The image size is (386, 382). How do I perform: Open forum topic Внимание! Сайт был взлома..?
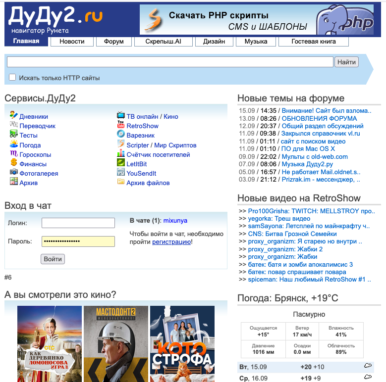click(x=327, y=111)
